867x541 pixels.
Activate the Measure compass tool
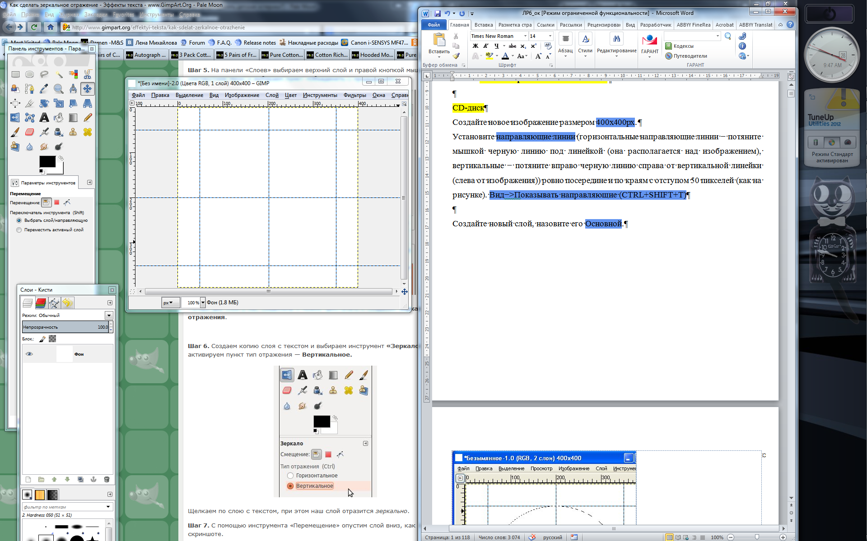(x=73, y=88)
